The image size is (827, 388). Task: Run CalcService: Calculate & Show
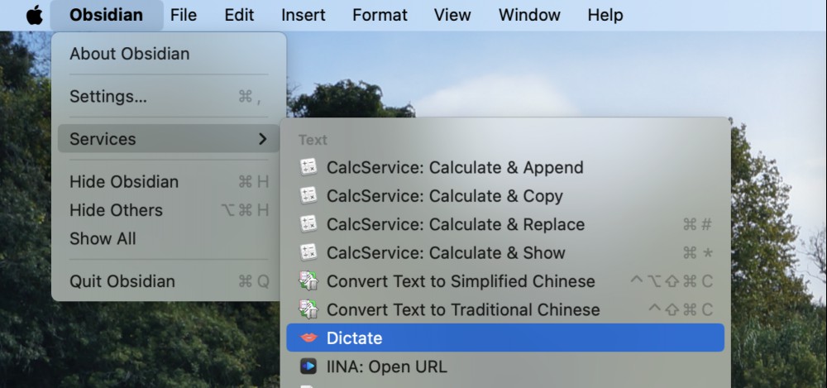[505, 253]
